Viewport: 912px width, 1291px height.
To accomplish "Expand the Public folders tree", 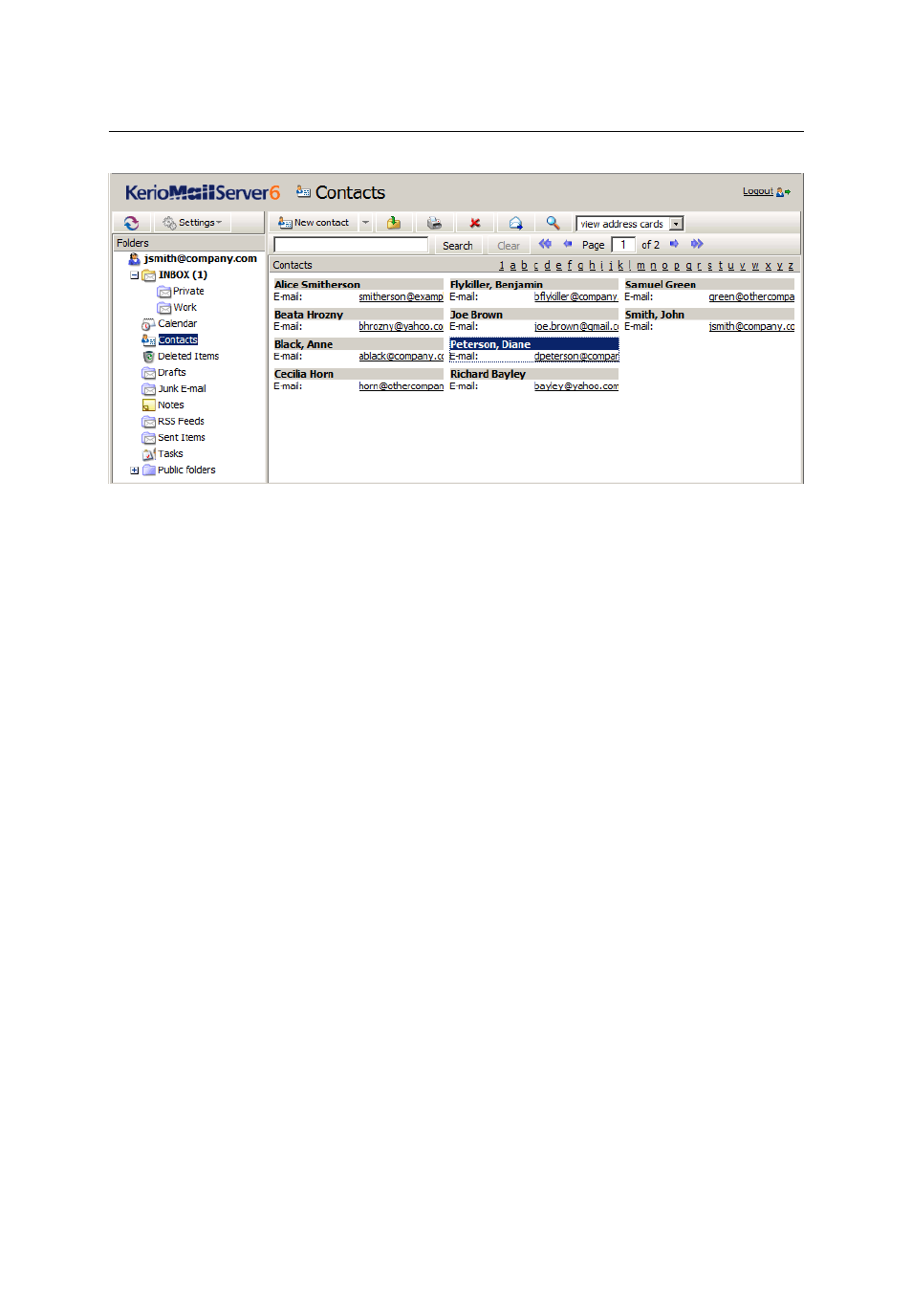I will click(135, 470).
